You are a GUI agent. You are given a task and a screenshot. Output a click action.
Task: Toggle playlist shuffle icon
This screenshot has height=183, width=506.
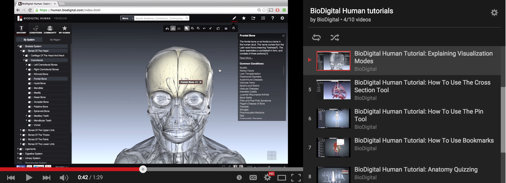(x=334, y=38)
